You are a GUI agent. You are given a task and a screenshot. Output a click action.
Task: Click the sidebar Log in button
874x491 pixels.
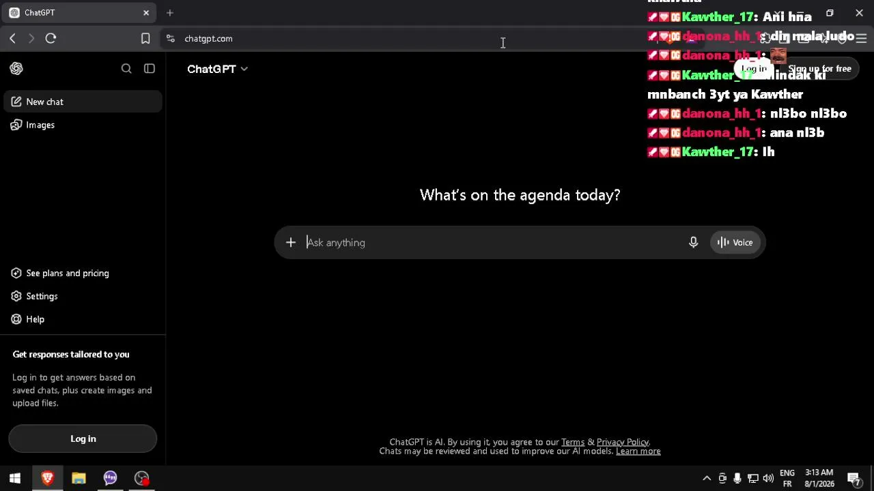pyautogui.click(x=83, y=438)
